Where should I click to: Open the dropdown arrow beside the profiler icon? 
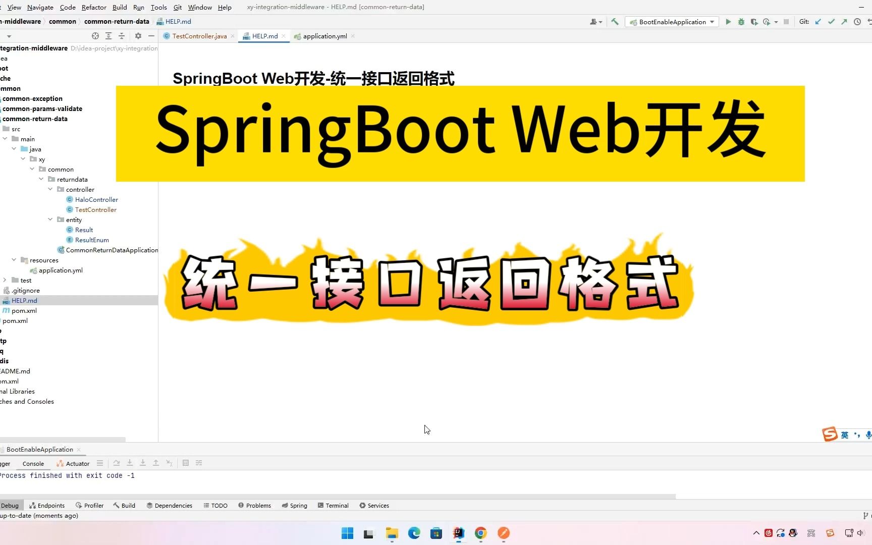click(776, 22)
